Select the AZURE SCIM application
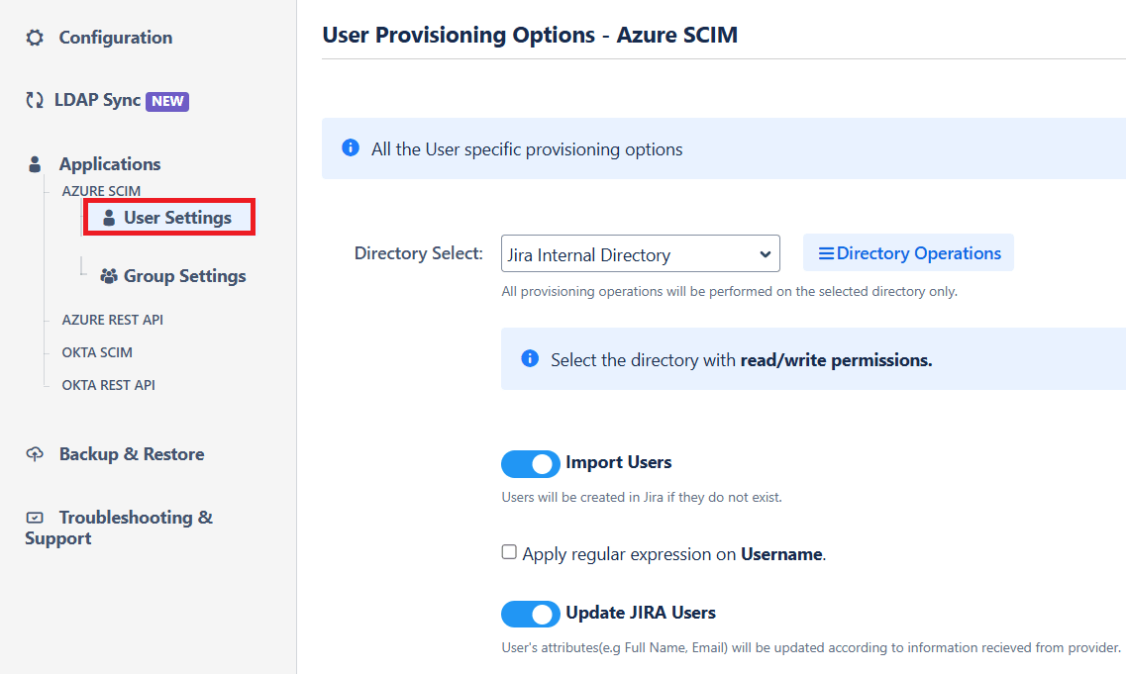 pyautogui.click(x=101, y=191)
